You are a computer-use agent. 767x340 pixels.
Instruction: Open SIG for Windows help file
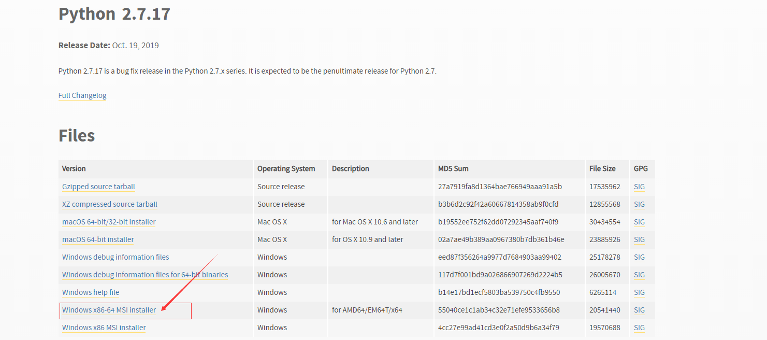click(639, 292)
